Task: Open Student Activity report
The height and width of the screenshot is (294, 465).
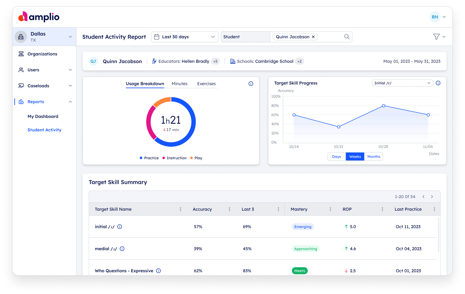Action: pyautogui.click(x=44, y=130)
